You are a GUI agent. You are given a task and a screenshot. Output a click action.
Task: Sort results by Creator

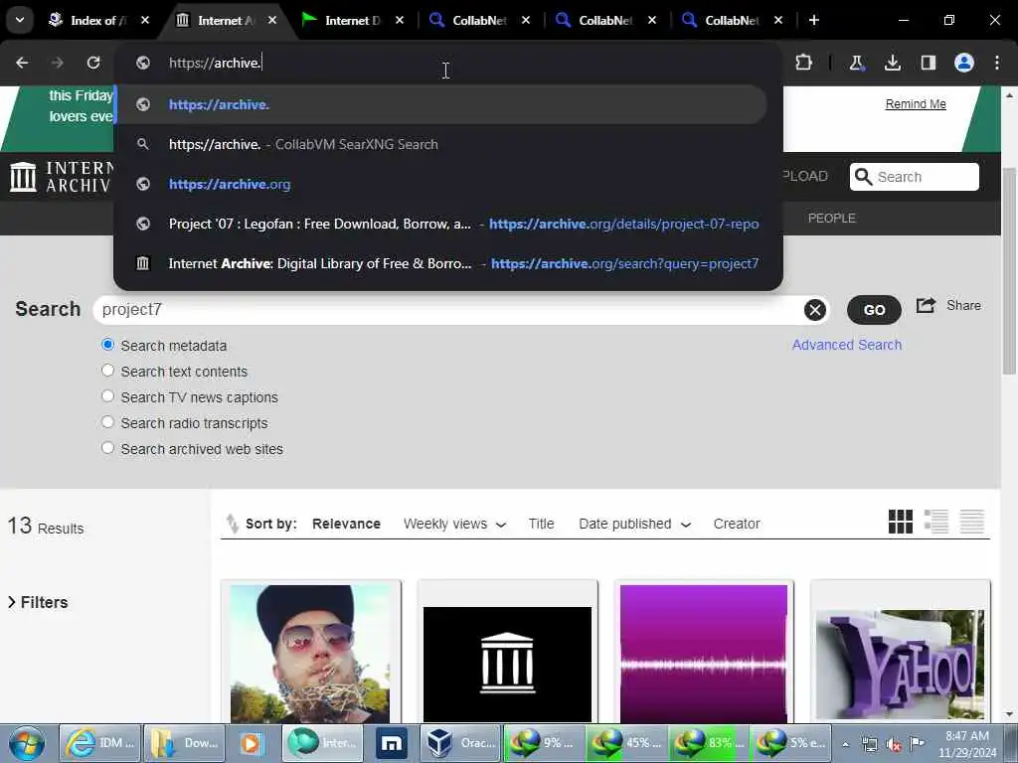[x=737, y=524]
